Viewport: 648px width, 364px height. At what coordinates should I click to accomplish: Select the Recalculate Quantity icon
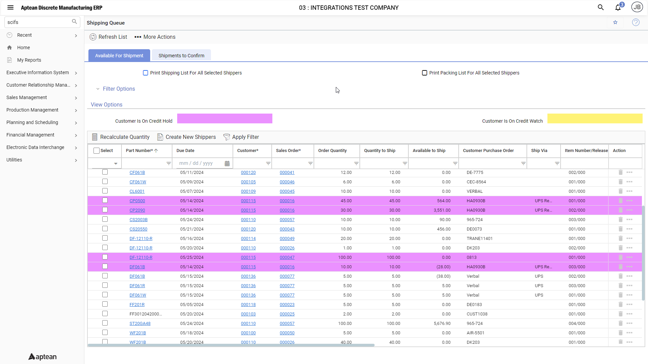[x=95, y=137]
